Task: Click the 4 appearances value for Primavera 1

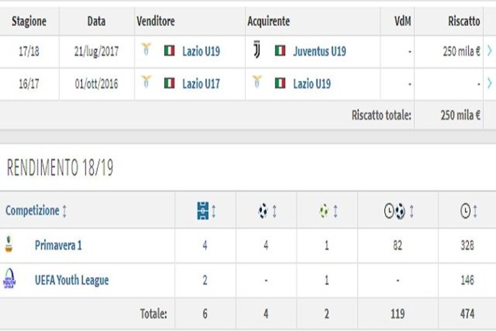Action: [x=205, y=245]
